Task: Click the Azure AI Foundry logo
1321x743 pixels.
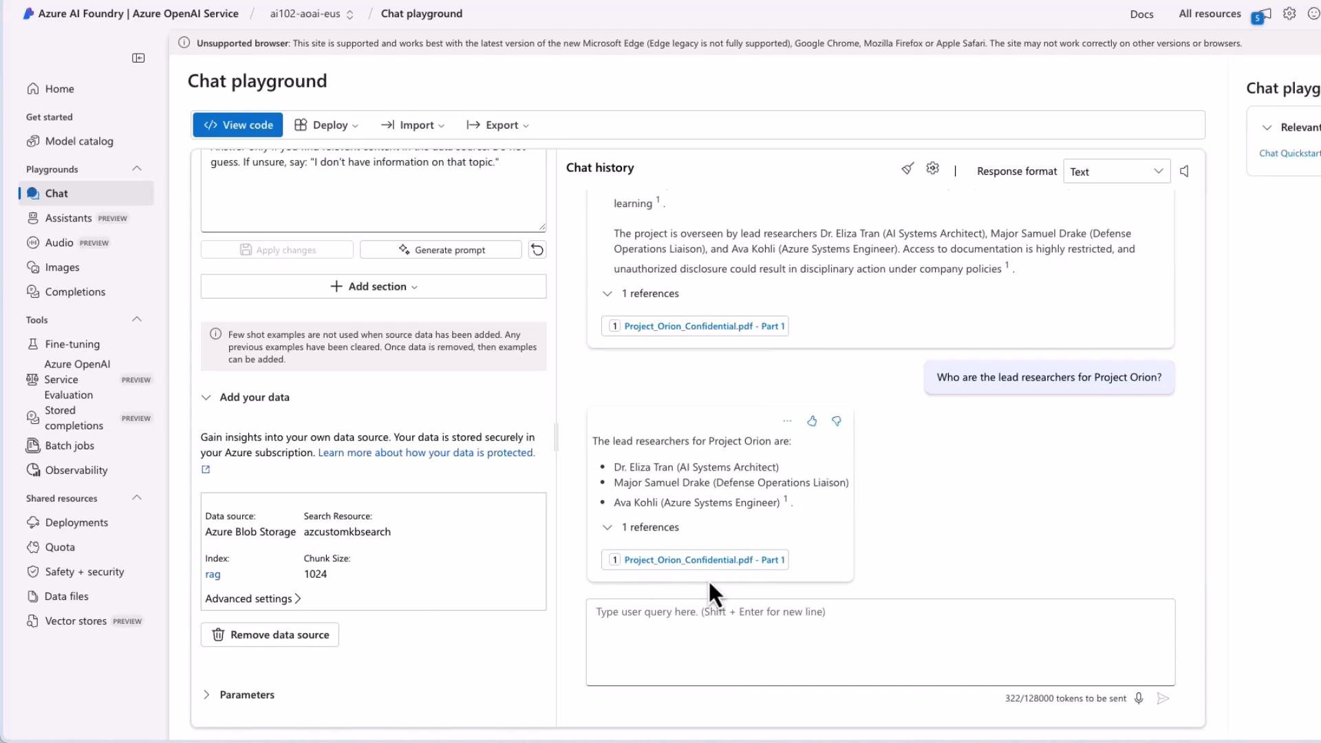Action: [x=28, y=14]
